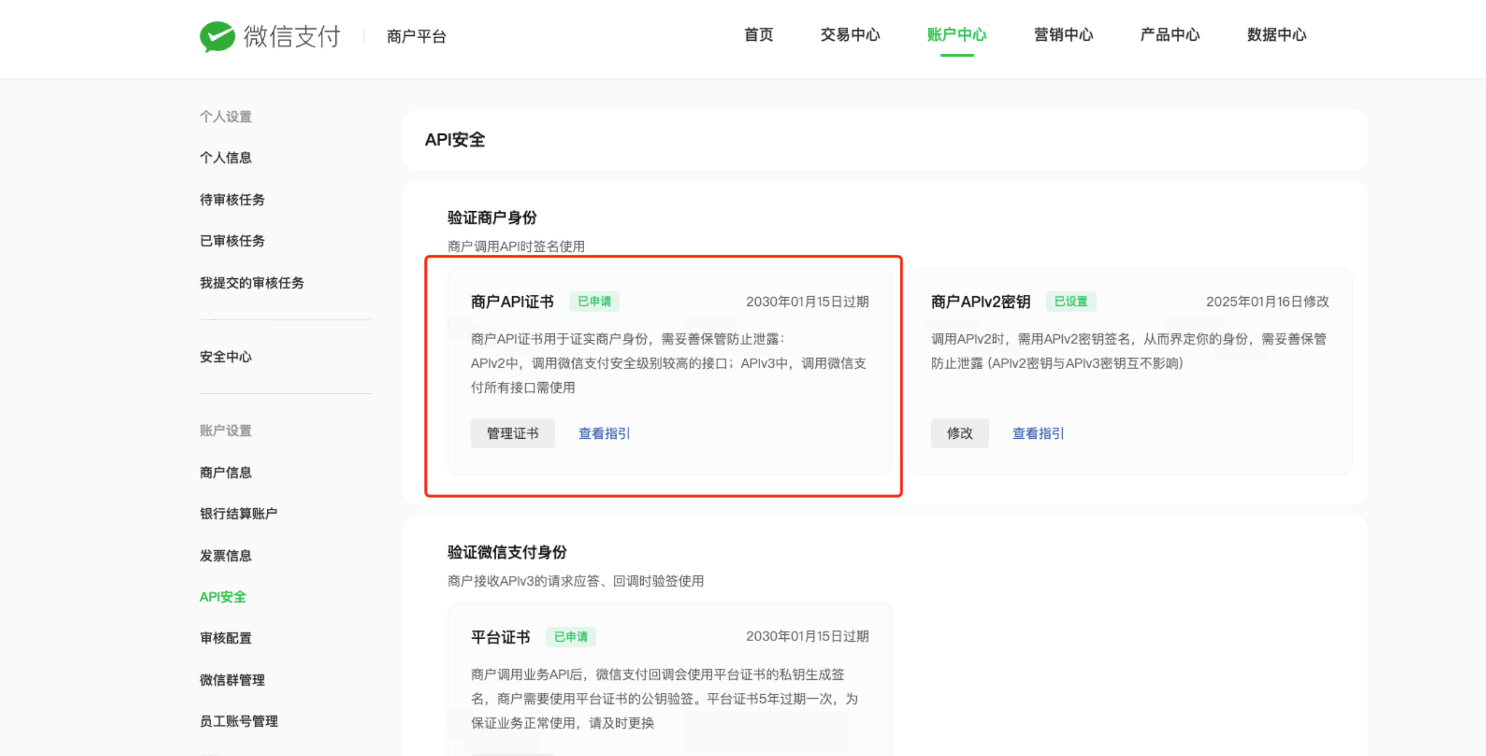
Task: Select API安全 in the sidebar
Action: click(x=222, y=597)
